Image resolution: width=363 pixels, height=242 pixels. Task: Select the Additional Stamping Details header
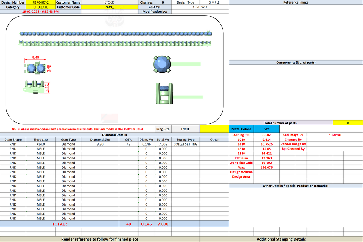281,239
